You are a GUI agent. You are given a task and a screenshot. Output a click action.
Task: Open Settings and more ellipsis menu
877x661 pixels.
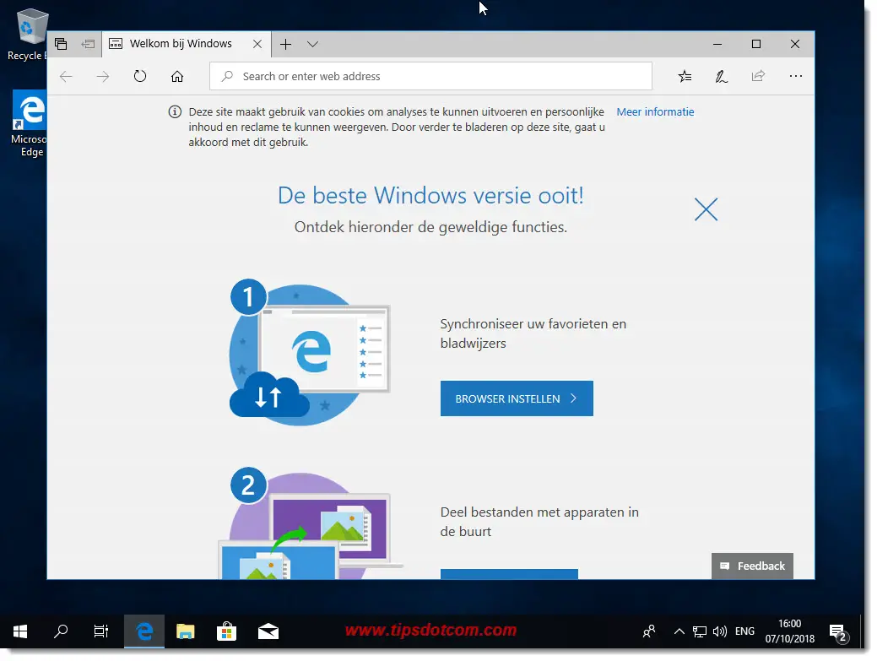tap(796, 76)
